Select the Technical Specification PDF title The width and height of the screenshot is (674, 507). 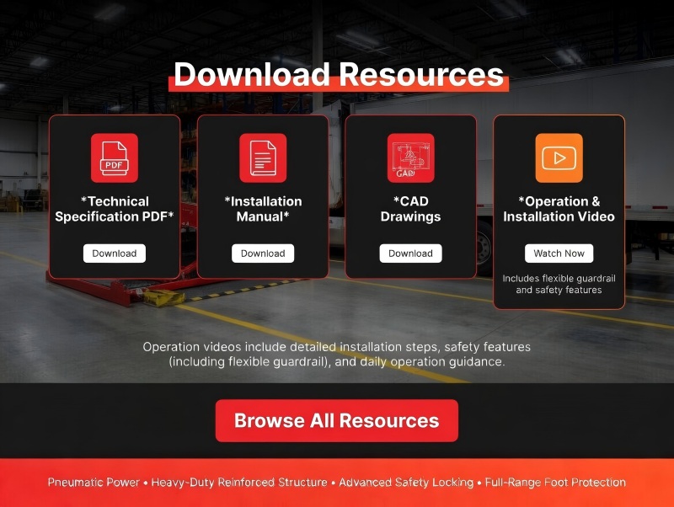point(114,209)
